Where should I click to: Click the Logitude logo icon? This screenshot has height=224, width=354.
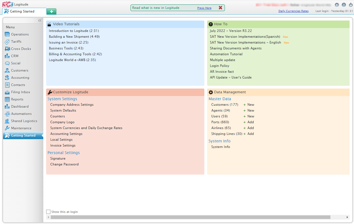click(8, 4)
